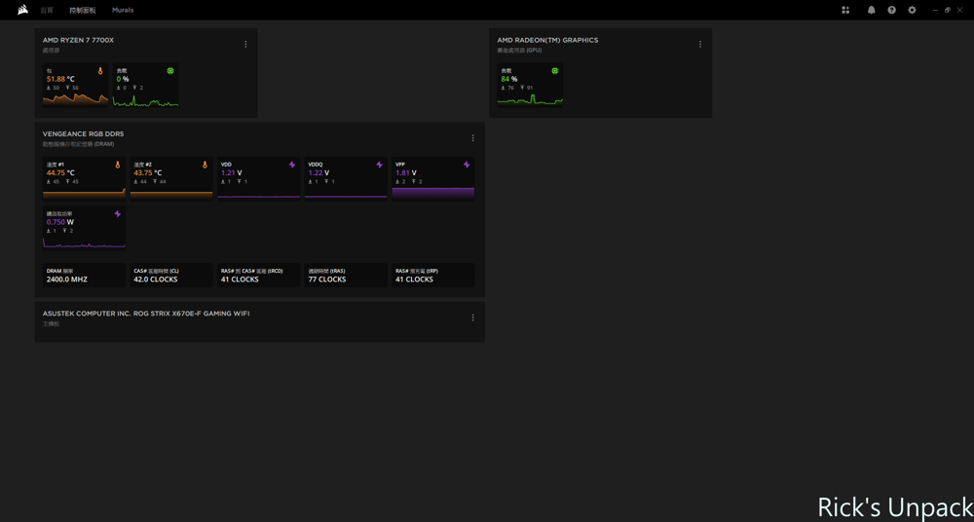Click the 44.75 °C temperature value
The height and width of the screenshot is (522, 974).
60,172
